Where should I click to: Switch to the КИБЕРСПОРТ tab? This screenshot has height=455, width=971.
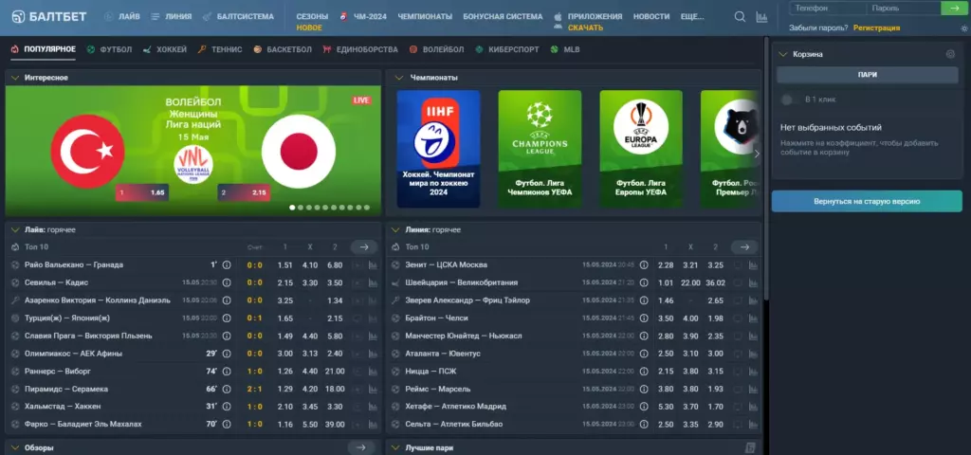pyautogui.click(x=507, y=49)
